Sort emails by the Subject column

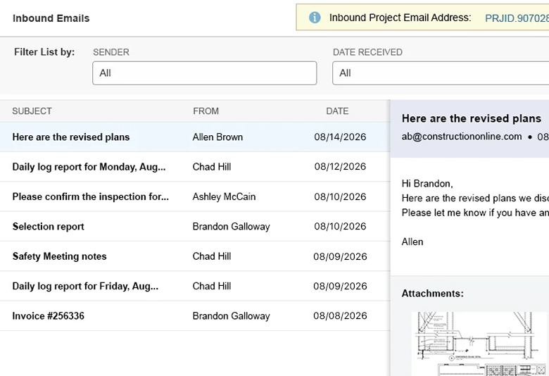point(32,111)
